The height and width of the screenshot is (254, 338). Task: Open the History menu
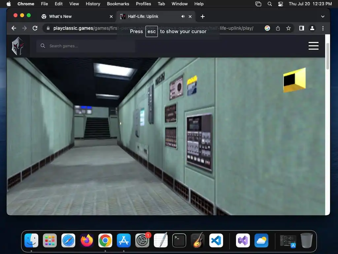[93, 4]
